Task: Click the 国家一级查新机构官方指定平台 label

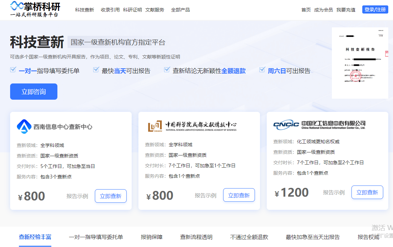Action: [118, 42]
